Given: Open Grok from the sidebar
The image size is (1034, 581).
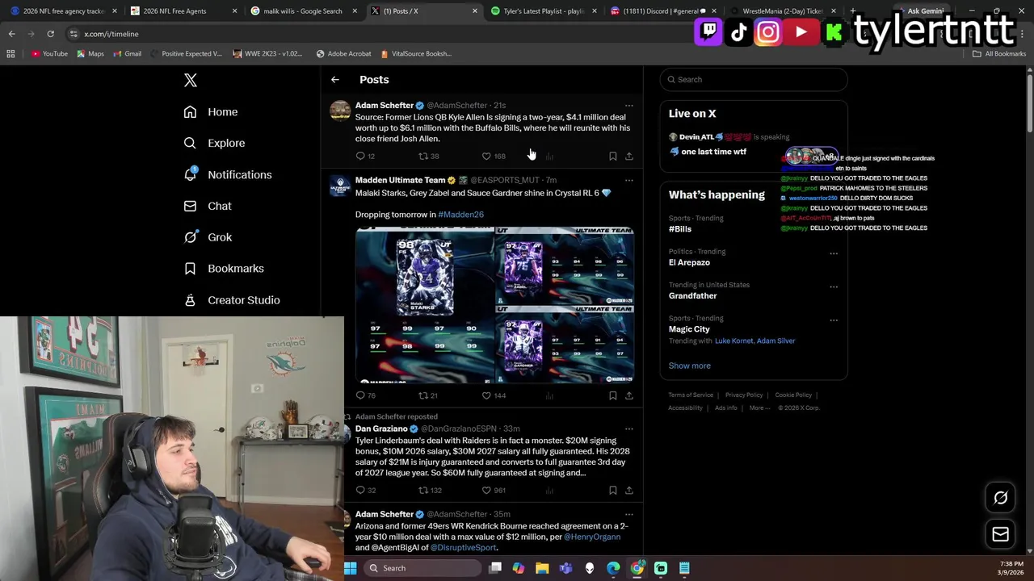Looking at the screenshot, I should [x=208, y=237].
